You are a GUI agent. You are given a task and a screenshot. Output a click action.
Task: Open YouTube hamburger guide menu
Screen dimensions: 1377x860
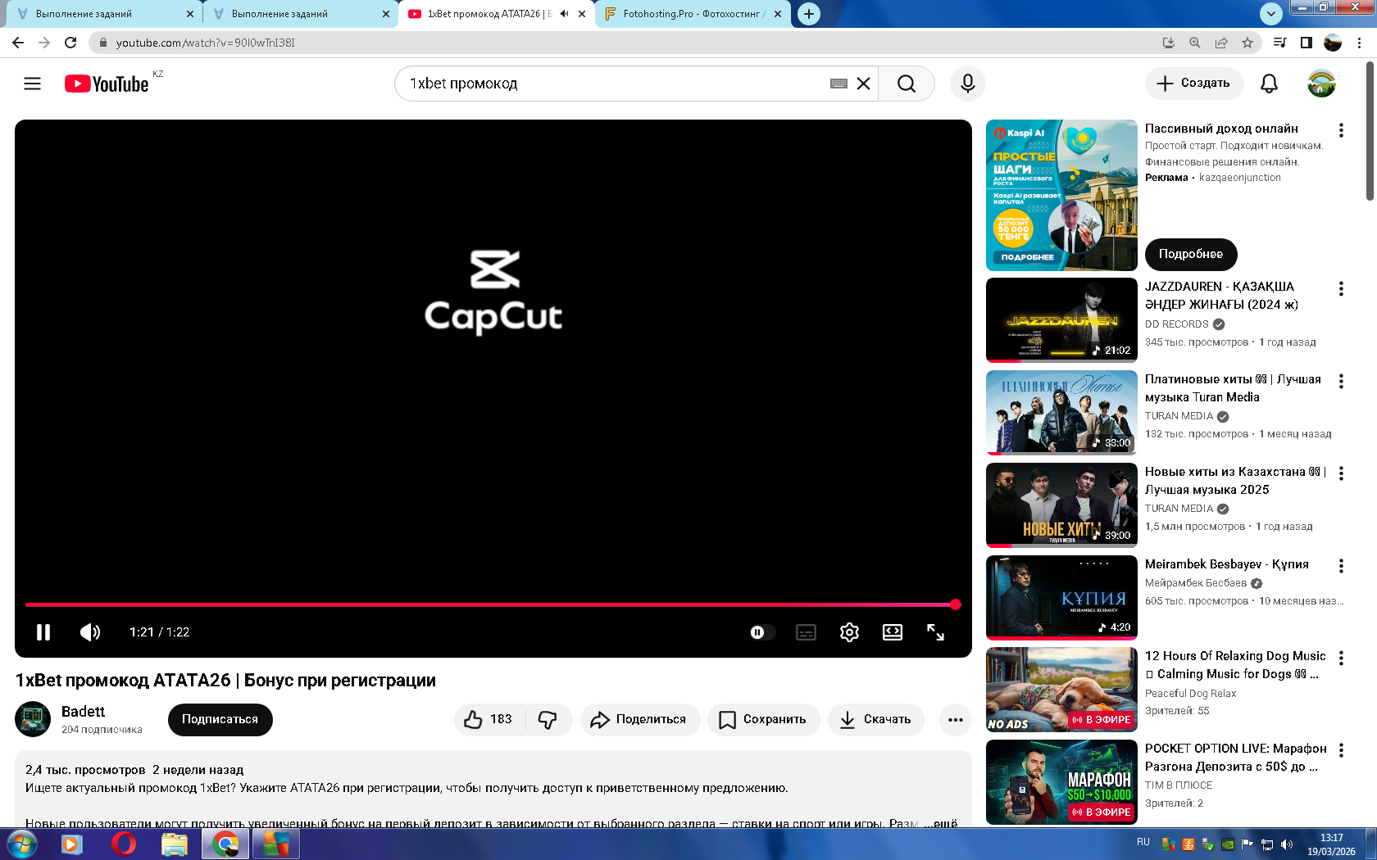point(32,84)
